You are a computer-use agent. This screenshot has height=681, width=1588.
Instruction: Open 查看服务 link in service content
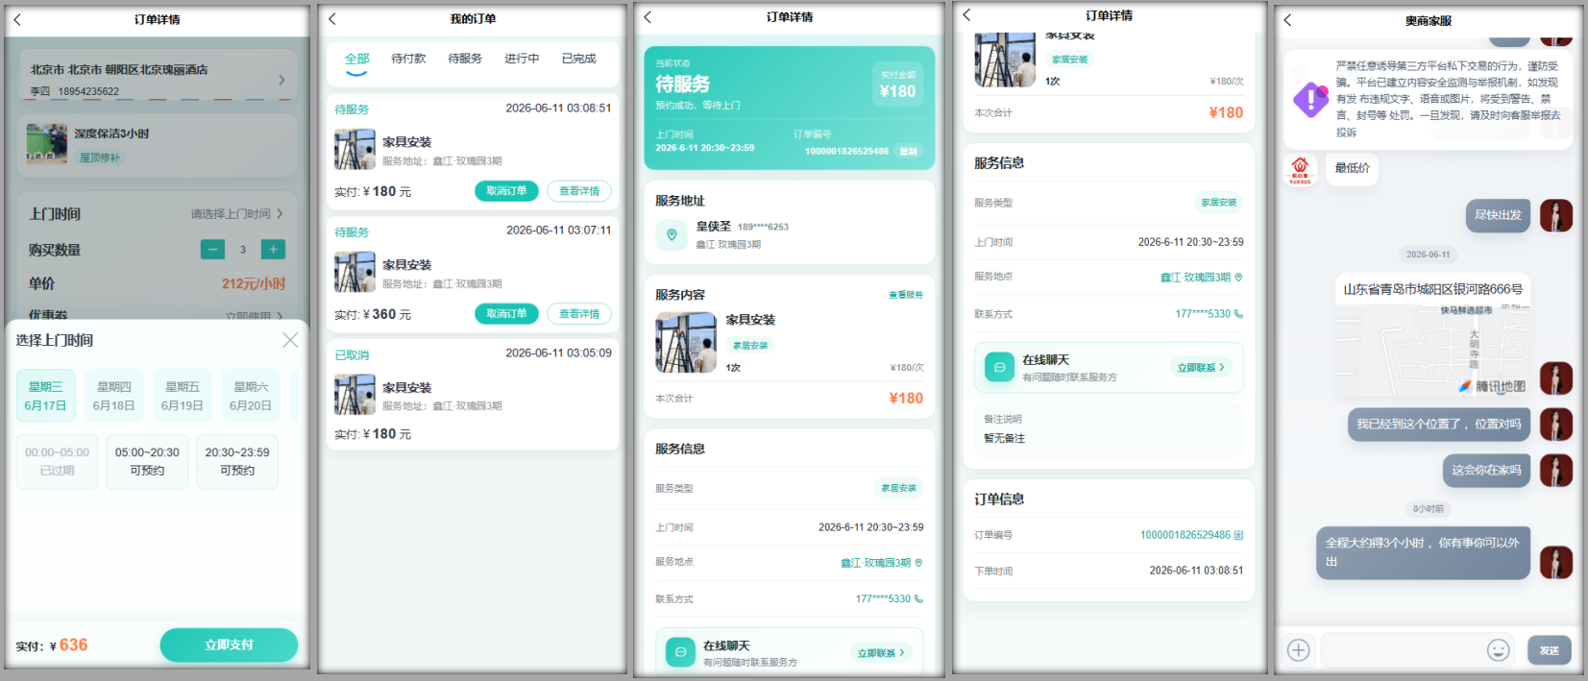pyautogui.click(x=905, y=295)
